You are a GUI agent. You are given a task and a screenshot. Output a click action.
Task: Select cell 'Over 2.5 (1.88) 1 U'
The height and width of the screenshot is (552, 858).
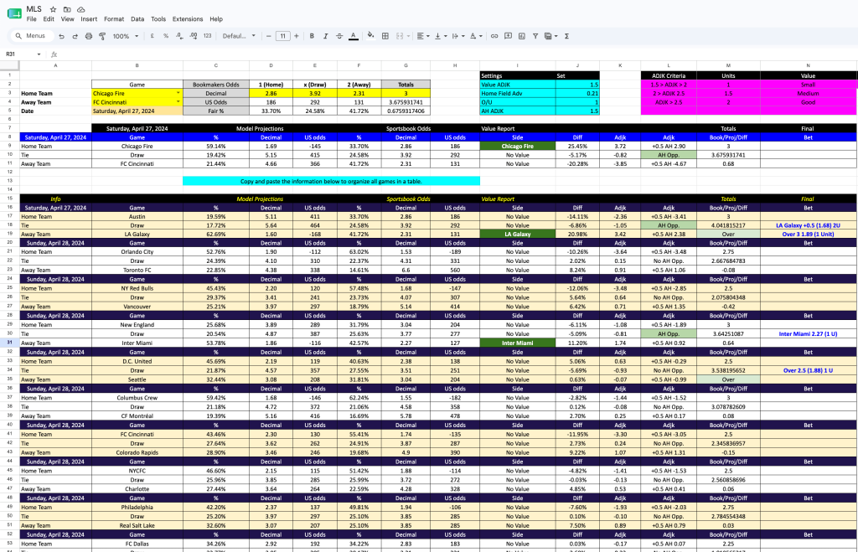coord(808,370)
